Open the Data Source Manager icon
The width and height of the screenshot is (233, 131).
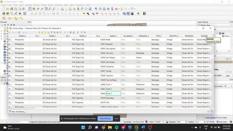[4, 14]
